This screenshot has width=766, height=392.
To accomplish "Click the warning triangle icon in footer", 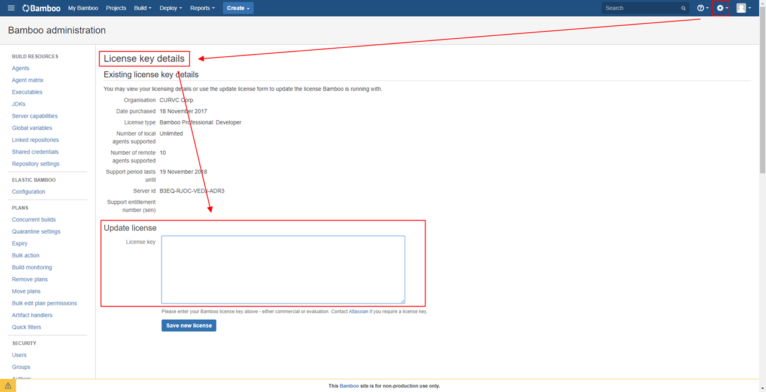I will [x=8, y=386].
